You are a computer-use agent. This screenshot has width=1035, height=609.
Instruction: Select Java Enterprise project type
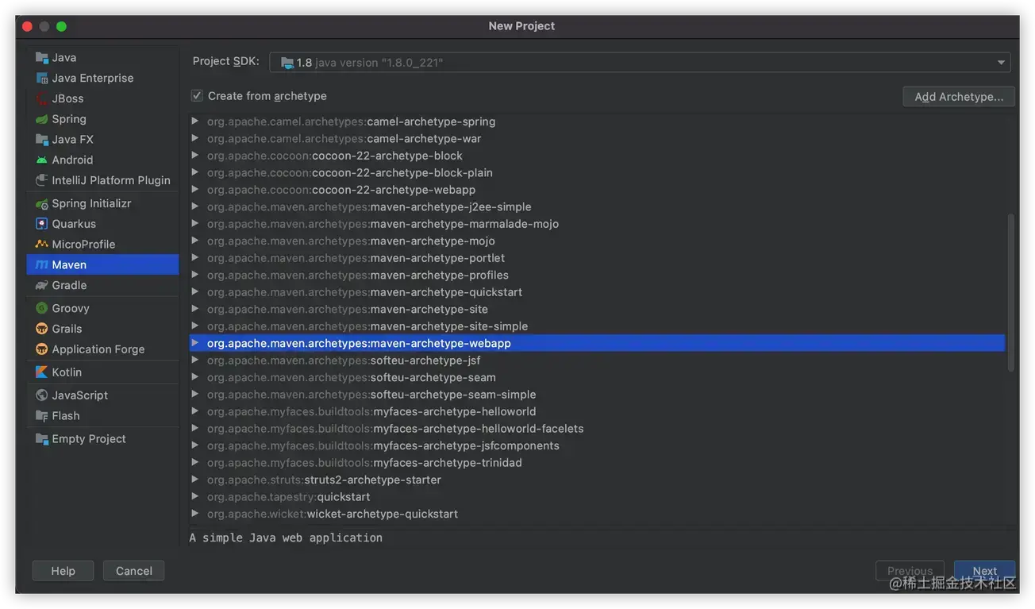click(102, 79)
